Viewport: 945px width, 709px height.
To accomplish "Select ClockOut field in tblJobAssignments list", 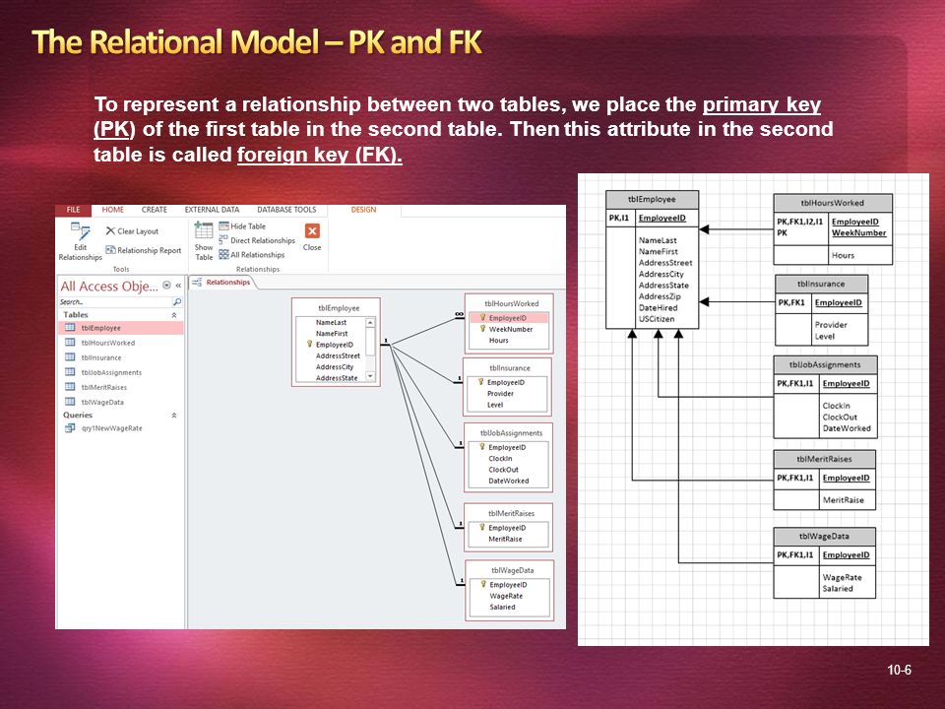I will tap(503, 470).
